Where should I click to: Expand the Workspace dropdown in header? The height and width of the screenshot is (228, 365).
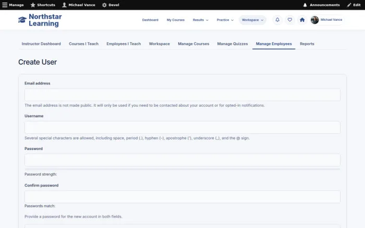252,20
